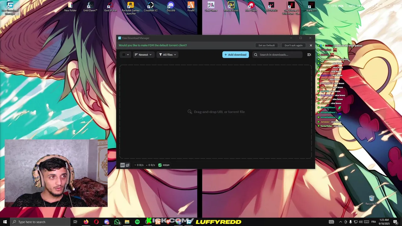
Task: Select the God of War desktop icon
Action: (110, 7)
